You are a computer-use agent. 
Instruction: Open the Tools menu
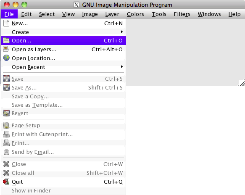pos(159,14)
